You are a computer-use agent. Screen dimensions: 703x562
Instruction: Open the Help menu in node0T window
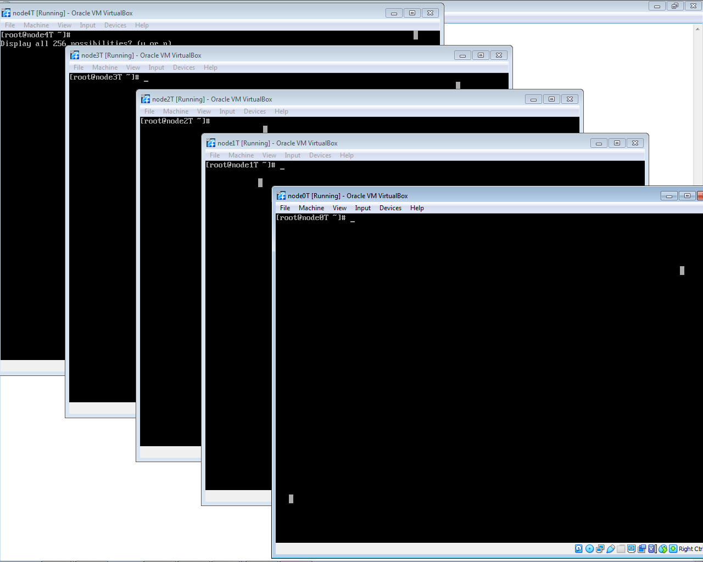click(x=417, y=208)
